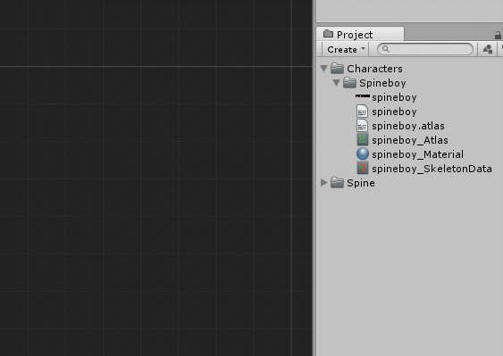Select the Spineboy folder icon
The width and height of the screenshot is (503, 356).
pos(349,83)
